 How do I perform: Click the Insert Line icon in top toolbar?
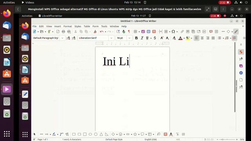coord(223,31)
